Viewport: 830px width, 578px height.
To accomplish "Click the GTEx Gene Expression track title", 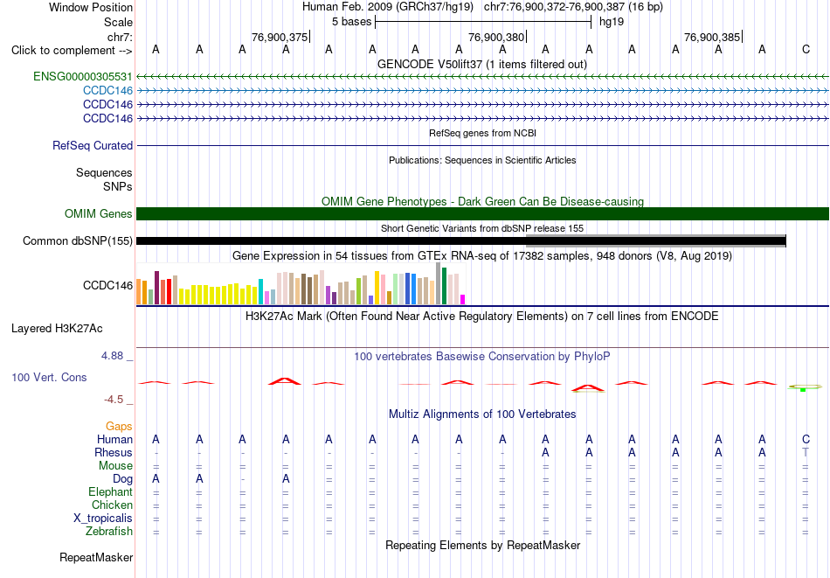I will pyautogui.click(x=482, y=256).
